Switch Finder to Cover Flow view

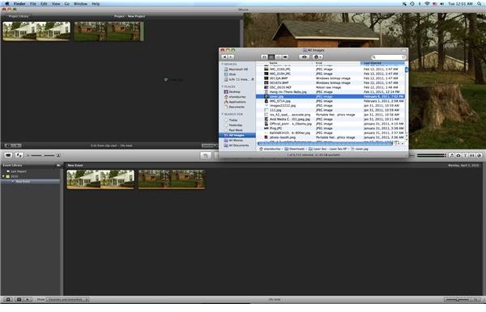coord(285,57)
